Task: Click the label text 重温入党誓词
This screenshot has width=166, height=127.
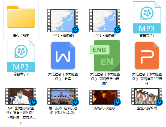Action: click(147, 108)
